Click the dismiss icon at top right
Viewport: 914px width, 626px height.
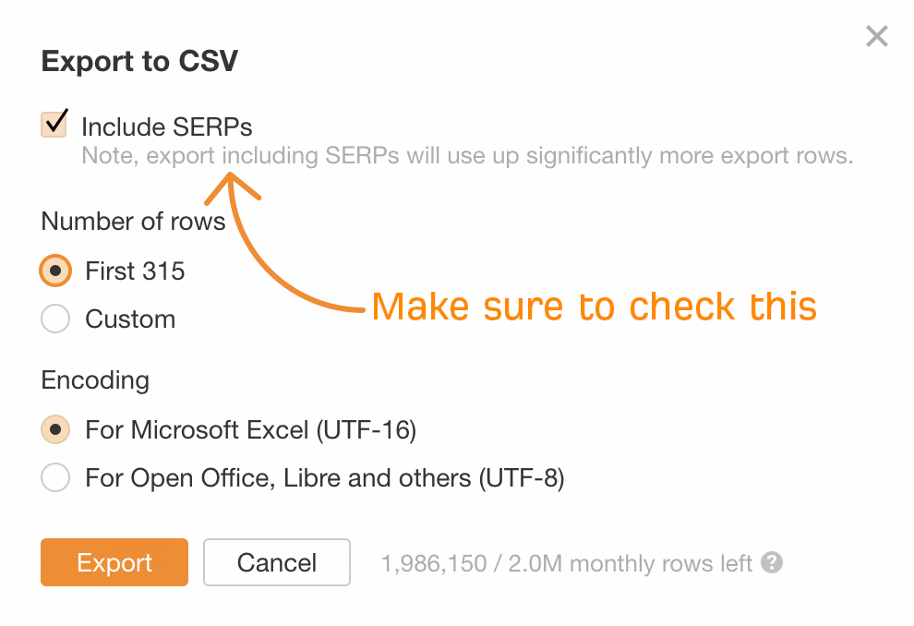[x=876, y=36]
